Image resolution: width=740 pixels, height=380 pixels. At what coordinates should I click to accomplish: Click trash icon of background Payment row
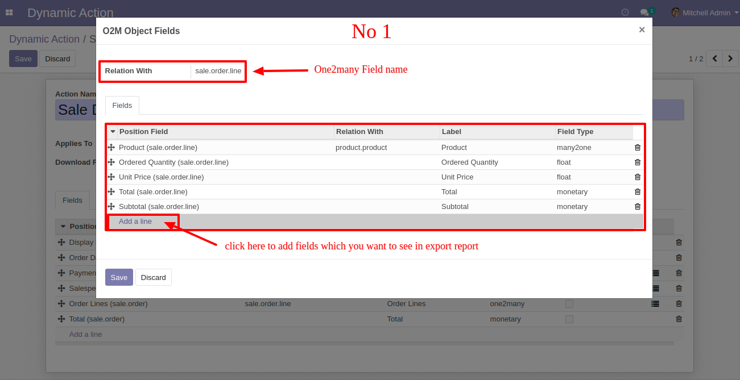679,273
